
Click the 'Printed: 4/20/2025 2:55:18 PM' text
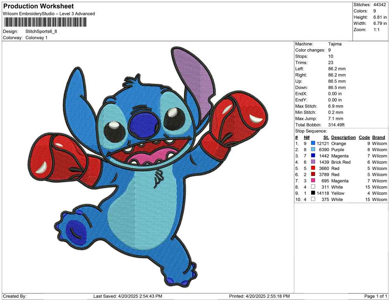260,296
